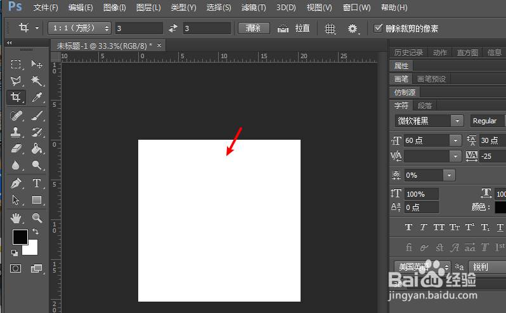Open the 60 pt font size dropdown
Image resolution: width=506 pixels, height=313 pixels.
[x=455, y=140]
